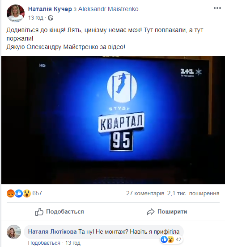Viewport: 225px width, 247px height.
Task: Open Наталія Кучер profile picture
Action: point(16,13)
